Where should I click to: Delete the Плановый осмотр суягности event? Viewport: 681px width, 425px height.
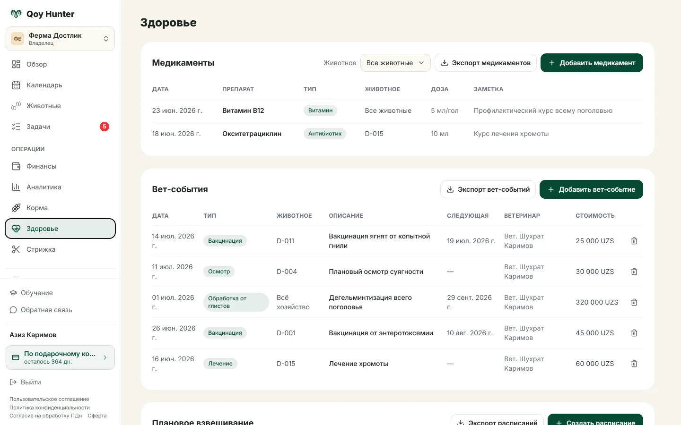(x=634, y=272)
